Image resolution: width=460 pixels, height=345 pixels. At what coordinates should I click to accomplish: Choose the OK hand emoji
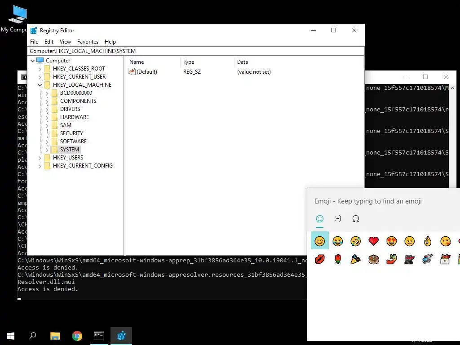pyautogui.click(x=428, y=241)
